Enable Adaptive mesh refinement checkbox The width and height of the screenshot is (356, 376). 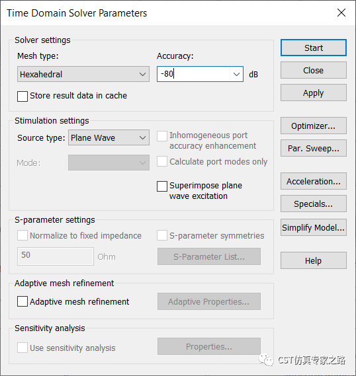point(22,301)
